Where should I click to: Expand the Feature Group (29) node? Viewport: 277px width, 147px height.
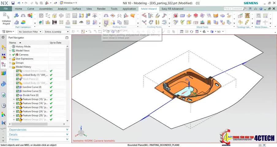pos(14,115)
